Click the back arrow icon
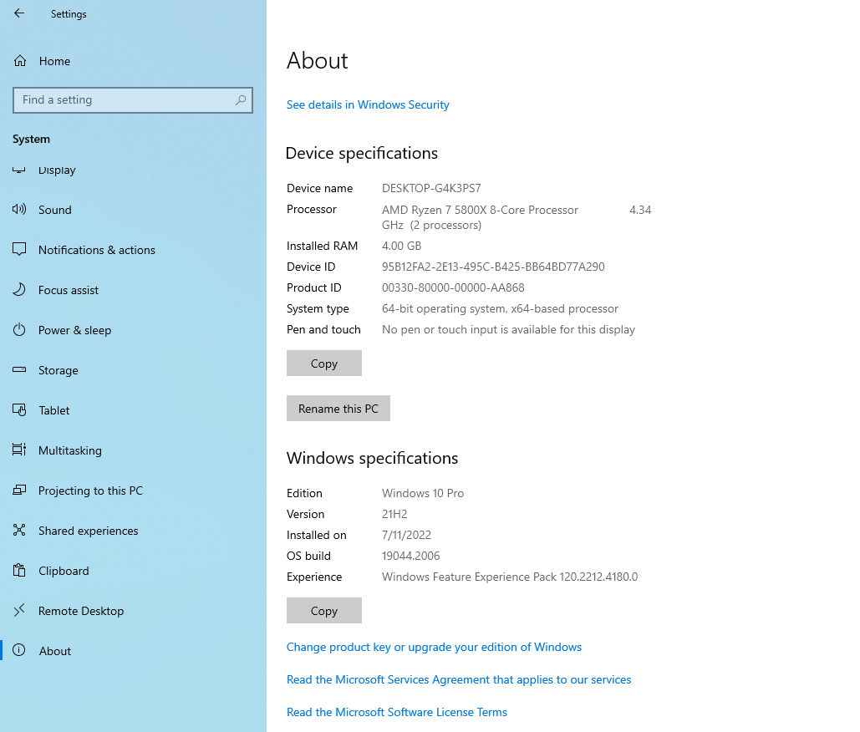The width and height of the screenshot is (860, 732). [19, 13]
